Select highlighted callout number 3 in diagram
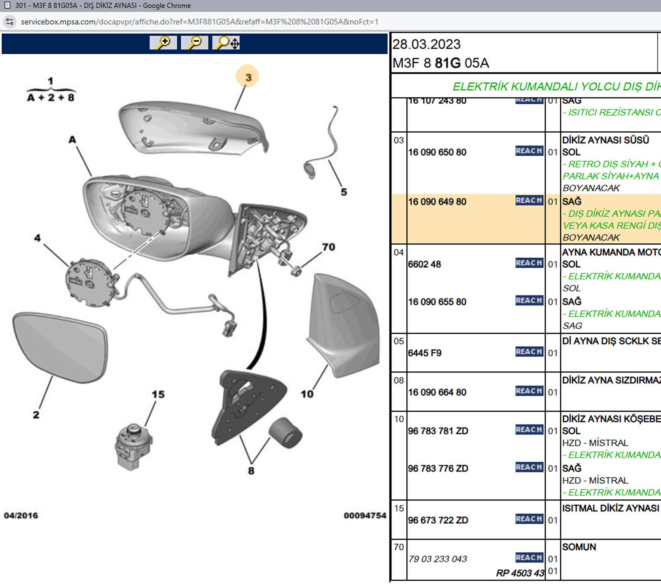The image size is (661, 588). (247, 77)
